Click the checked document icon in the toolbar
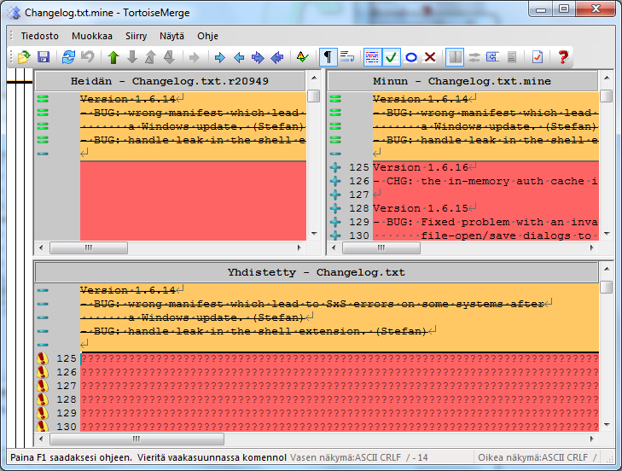622x471 pixels. point(538,57)
